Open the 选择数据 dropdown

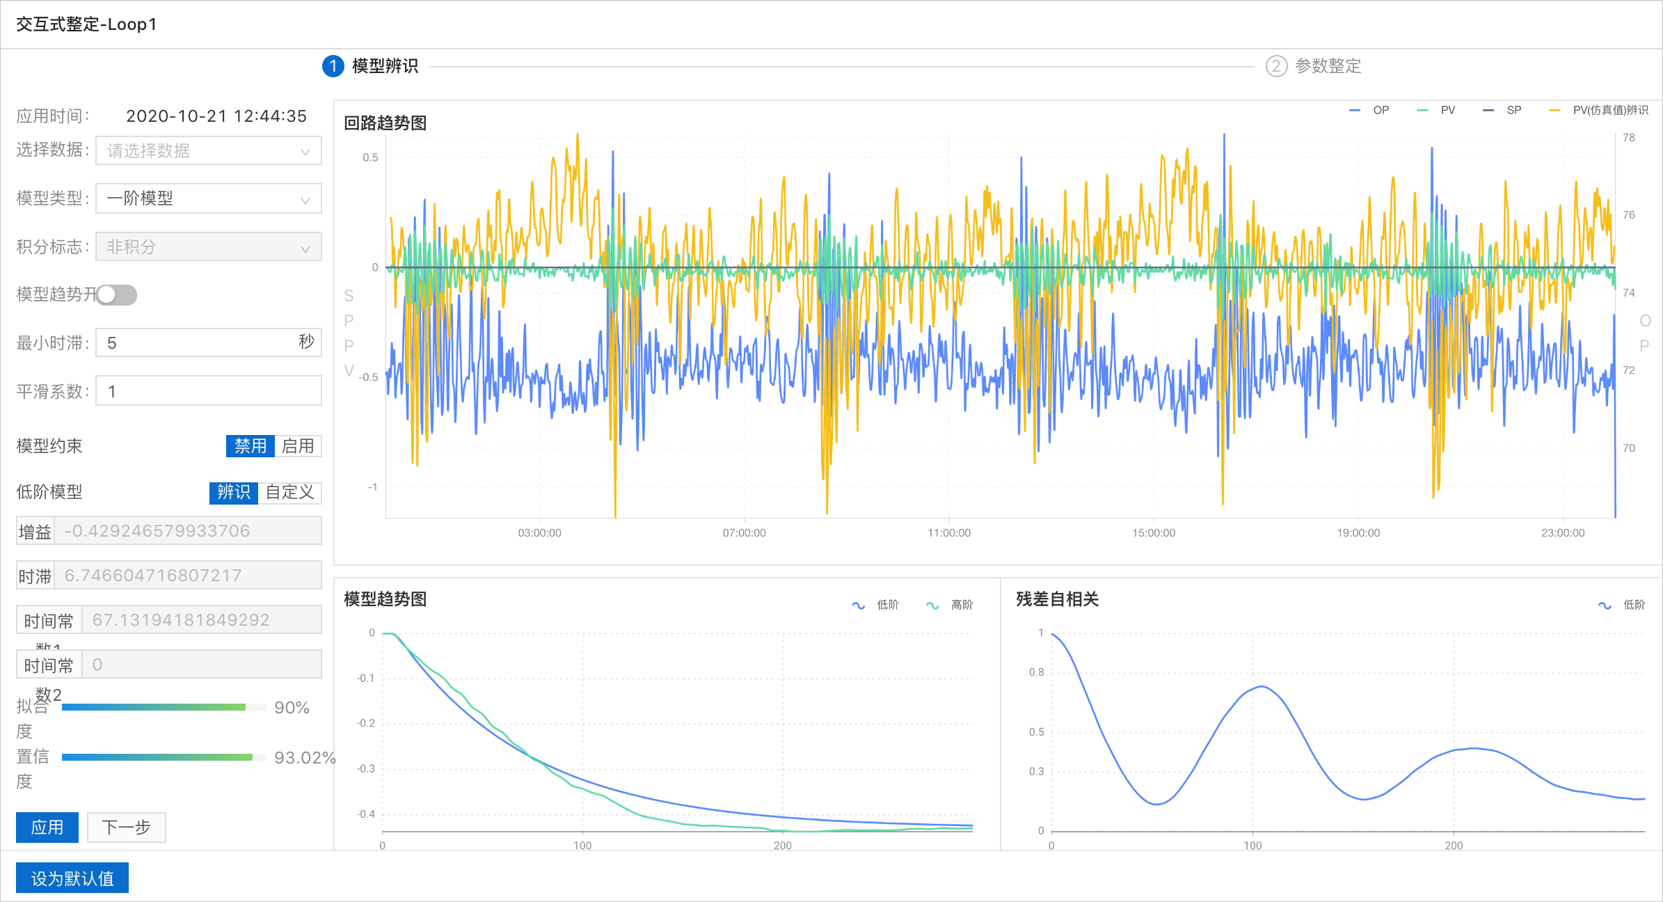209,150
